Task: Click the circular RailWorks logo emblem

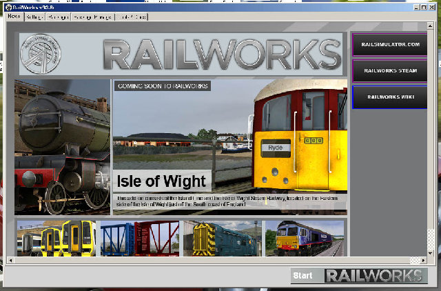Action: tap(41, 53)
